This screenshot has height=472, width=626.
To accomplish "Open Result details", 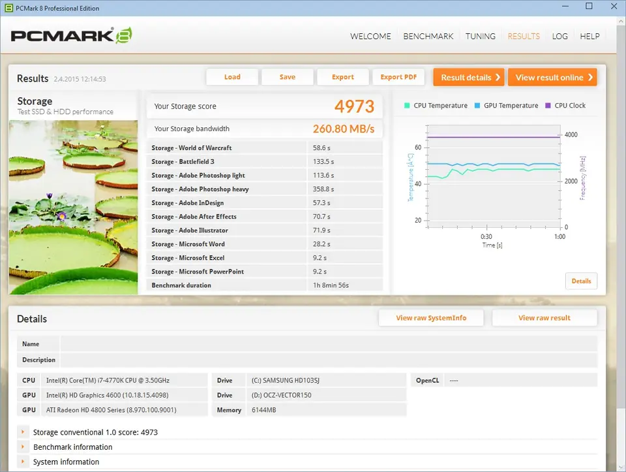I will coord(469,78).
